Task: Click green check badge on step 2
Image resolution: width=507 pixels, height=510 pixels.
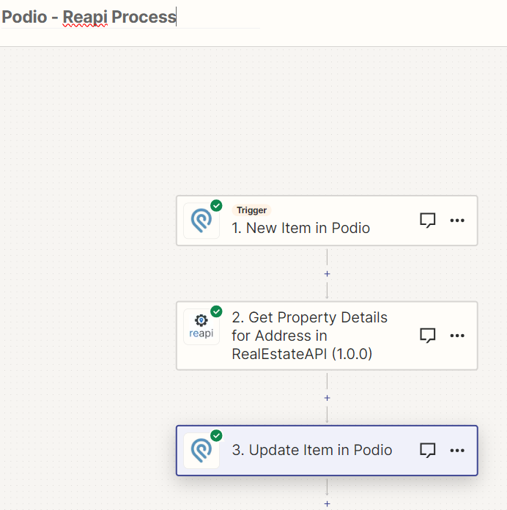Action: (216, 311)
